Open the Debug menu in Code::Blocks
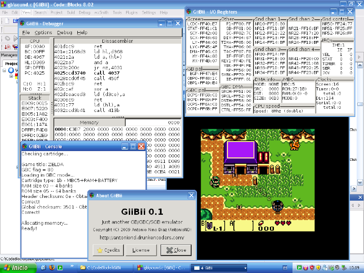 point(85,12)
